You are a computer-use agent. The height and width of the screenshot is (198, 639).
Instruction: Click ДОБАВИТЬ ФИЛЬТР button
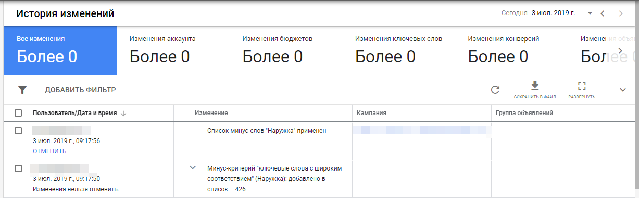[x=80, y=90]
